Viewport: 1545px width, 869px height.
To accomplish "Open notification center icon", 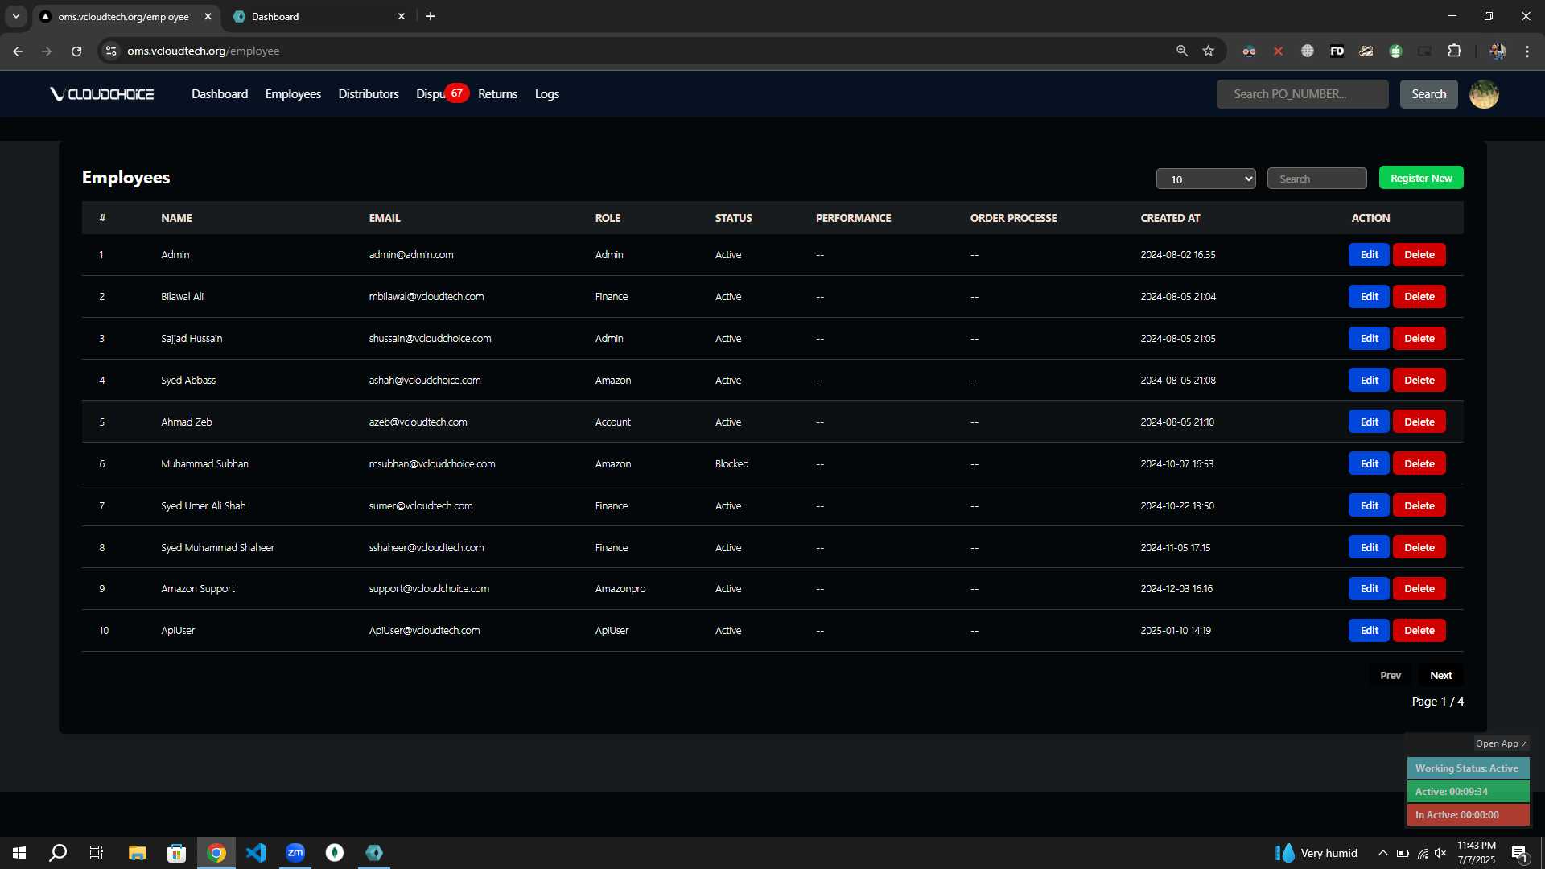I will tap(1519, 854).
